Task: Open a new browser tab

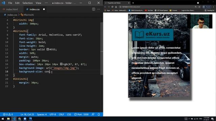Action: point(133,3)
